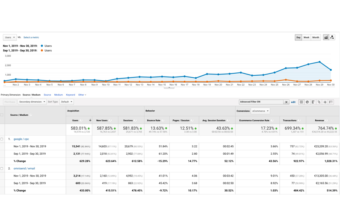Image resolution: width=340 pixels, height=216 pixels.
Task: Select the percentage pie chart view
Action: click(307, 102)
